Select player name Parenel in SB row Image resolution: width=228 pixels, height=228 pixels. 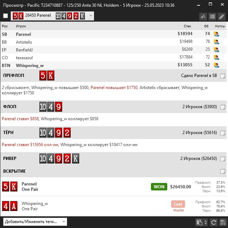coord(23,34)
